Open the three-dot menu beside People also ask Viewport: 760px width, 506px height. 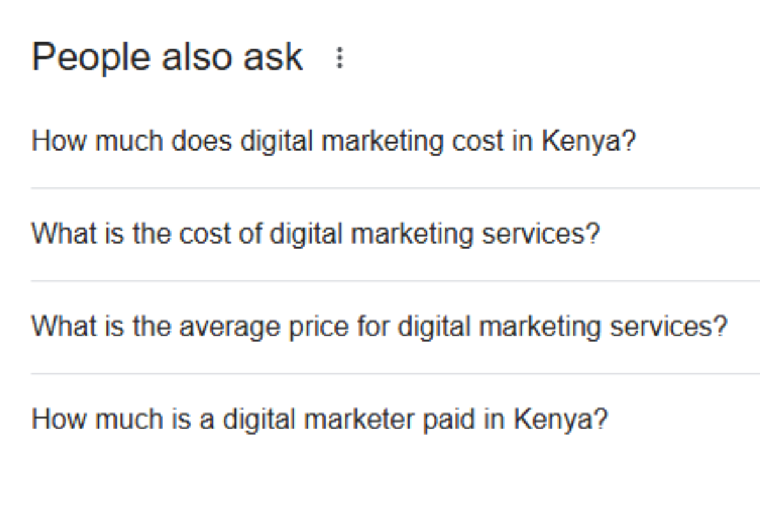340,58
